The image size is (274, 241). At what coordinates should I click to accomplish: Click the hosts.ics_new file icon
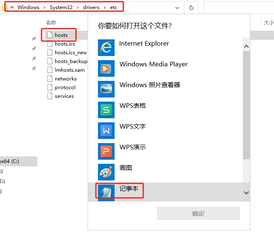click(x=50, y=52)
